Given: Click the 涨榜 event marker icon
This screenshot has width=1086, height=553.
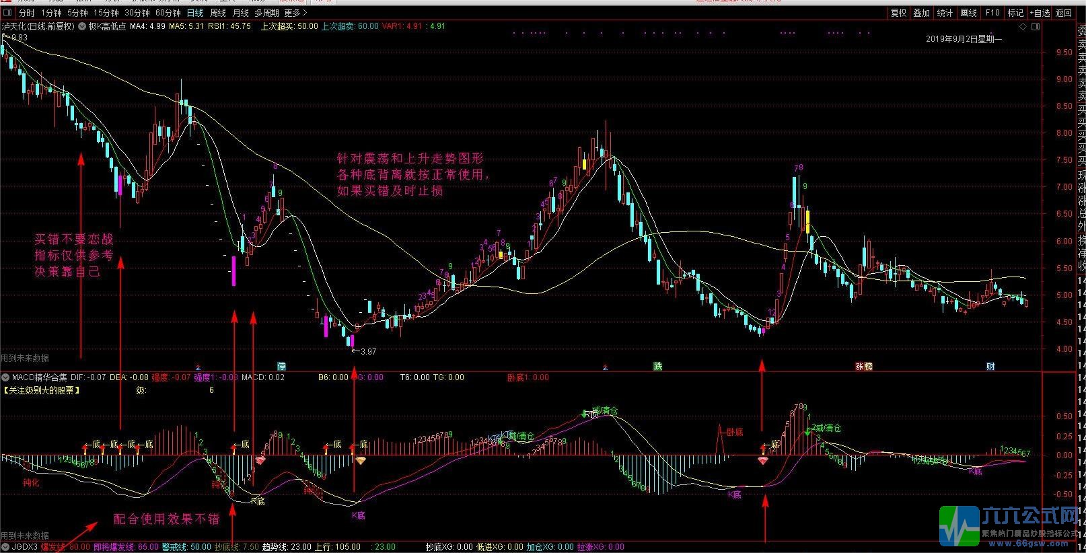Looking at the screenshot, I should tap(863, 367).
